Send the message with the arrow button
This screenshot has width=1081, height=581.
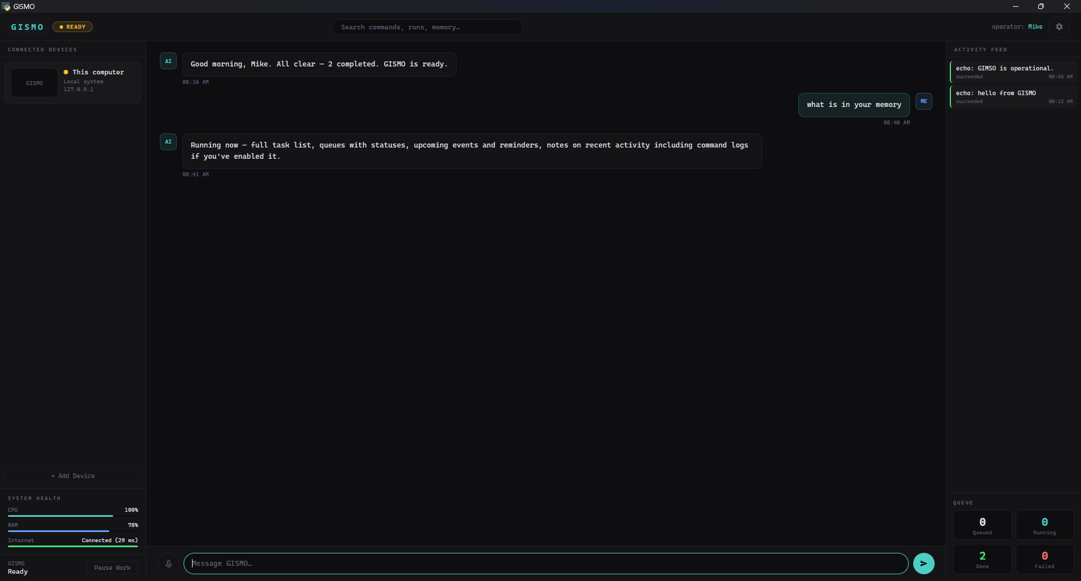click(x=923, y=564)
